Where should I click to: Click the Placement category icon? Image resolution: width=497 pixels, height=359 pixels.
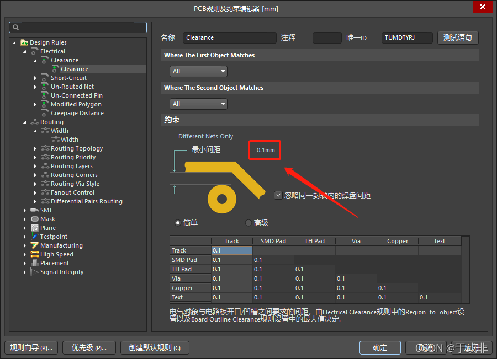tap(35, 262)
